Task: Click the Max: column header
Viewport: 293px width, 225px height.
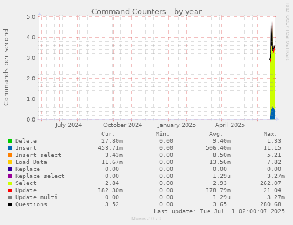Action: point(270,134)
